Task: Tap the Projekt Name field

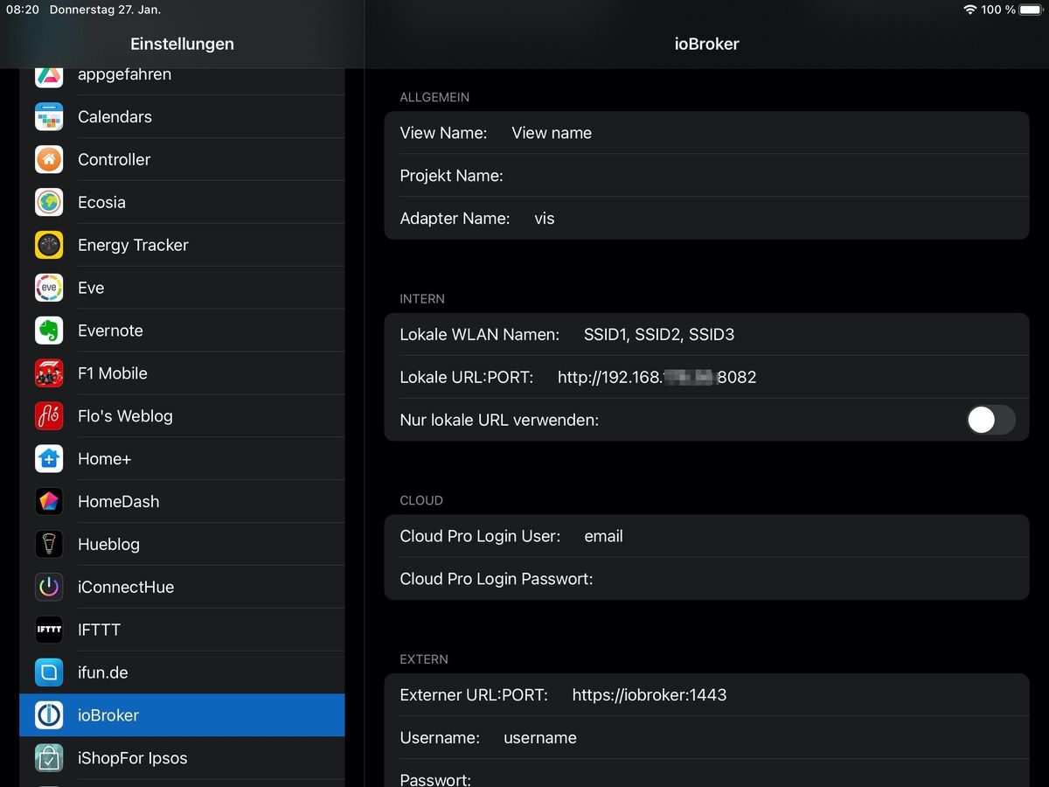Action: (x=706, y=176)
